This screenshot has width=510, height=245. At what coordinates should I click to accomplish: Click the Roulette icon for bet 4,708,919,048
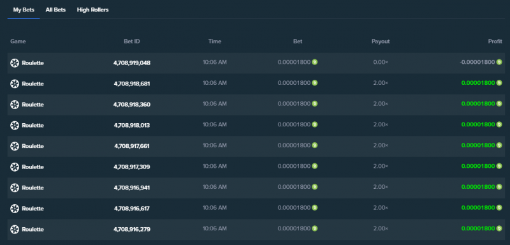(x=15, y=63)
